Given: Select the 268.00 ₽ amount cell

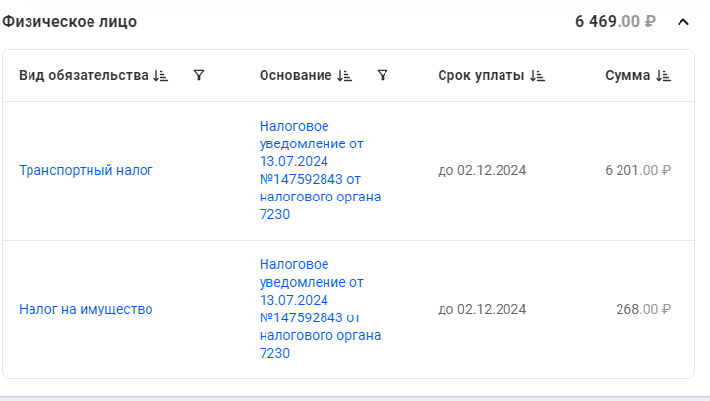Looking at the screenshot, I should pyautogui.click(x=643, y=310).
